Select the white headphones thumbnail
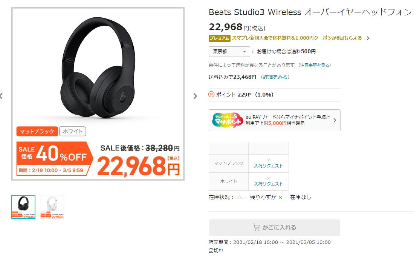This screenshot has width=414, height=259. 52,207
